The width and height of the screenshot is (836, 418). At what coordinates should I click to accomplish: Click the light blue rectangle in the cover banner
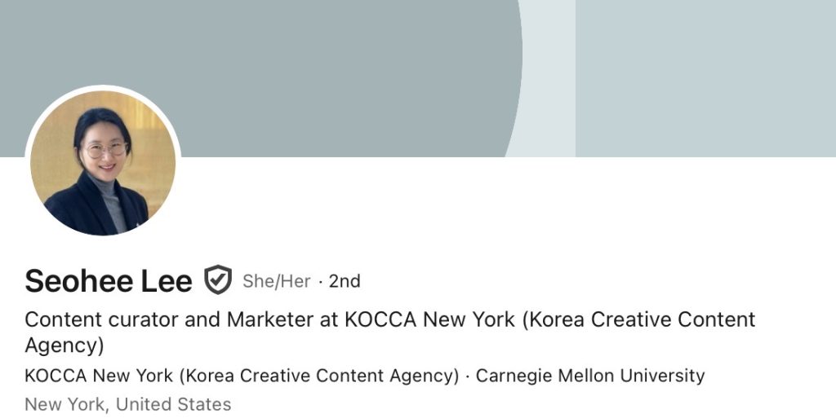(x=705, y=78)
